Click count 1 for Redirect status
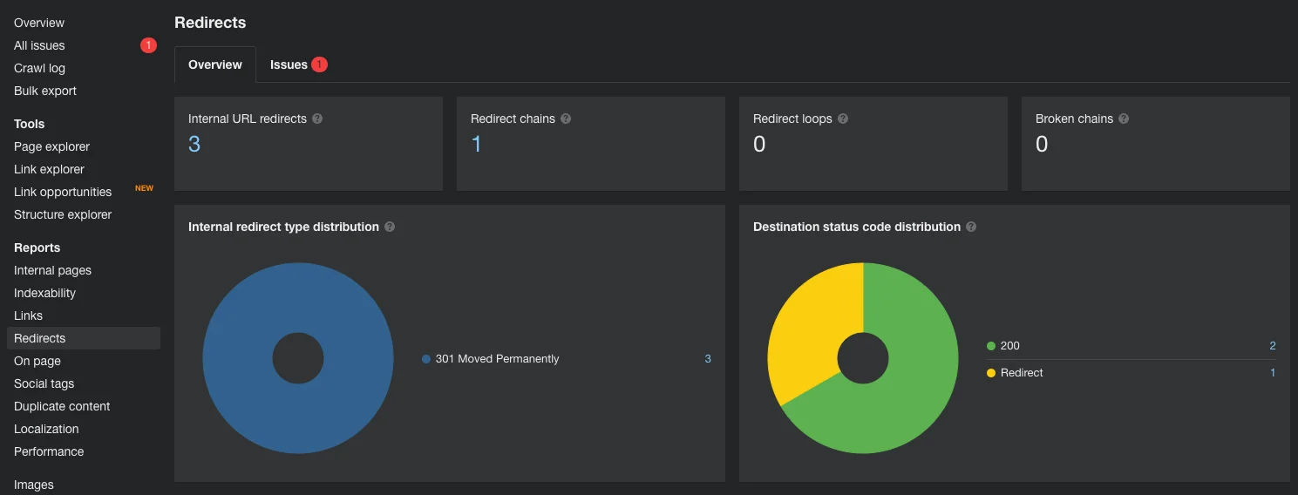This screenshot has height=495, width=1298. pos(1273,373)
